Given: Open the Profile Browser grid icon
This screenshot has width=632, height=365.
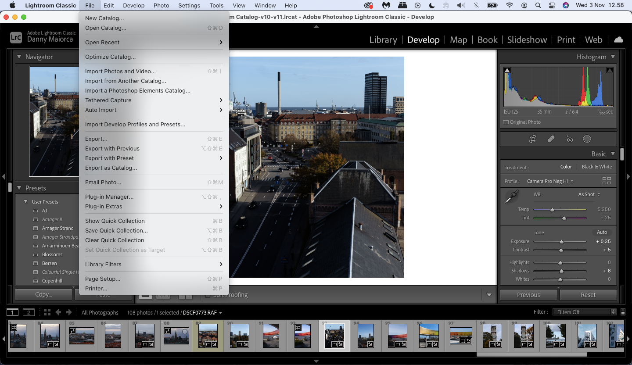Looking at the screenshot, I should [x=607, y=181].
